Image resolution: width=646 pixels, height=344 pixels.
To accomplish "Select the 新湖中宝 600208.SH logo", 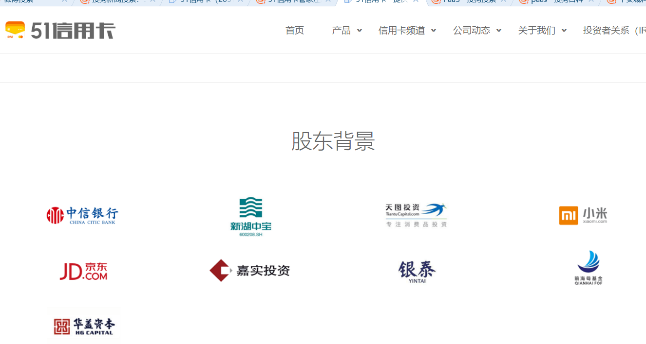I will (251, 217).
